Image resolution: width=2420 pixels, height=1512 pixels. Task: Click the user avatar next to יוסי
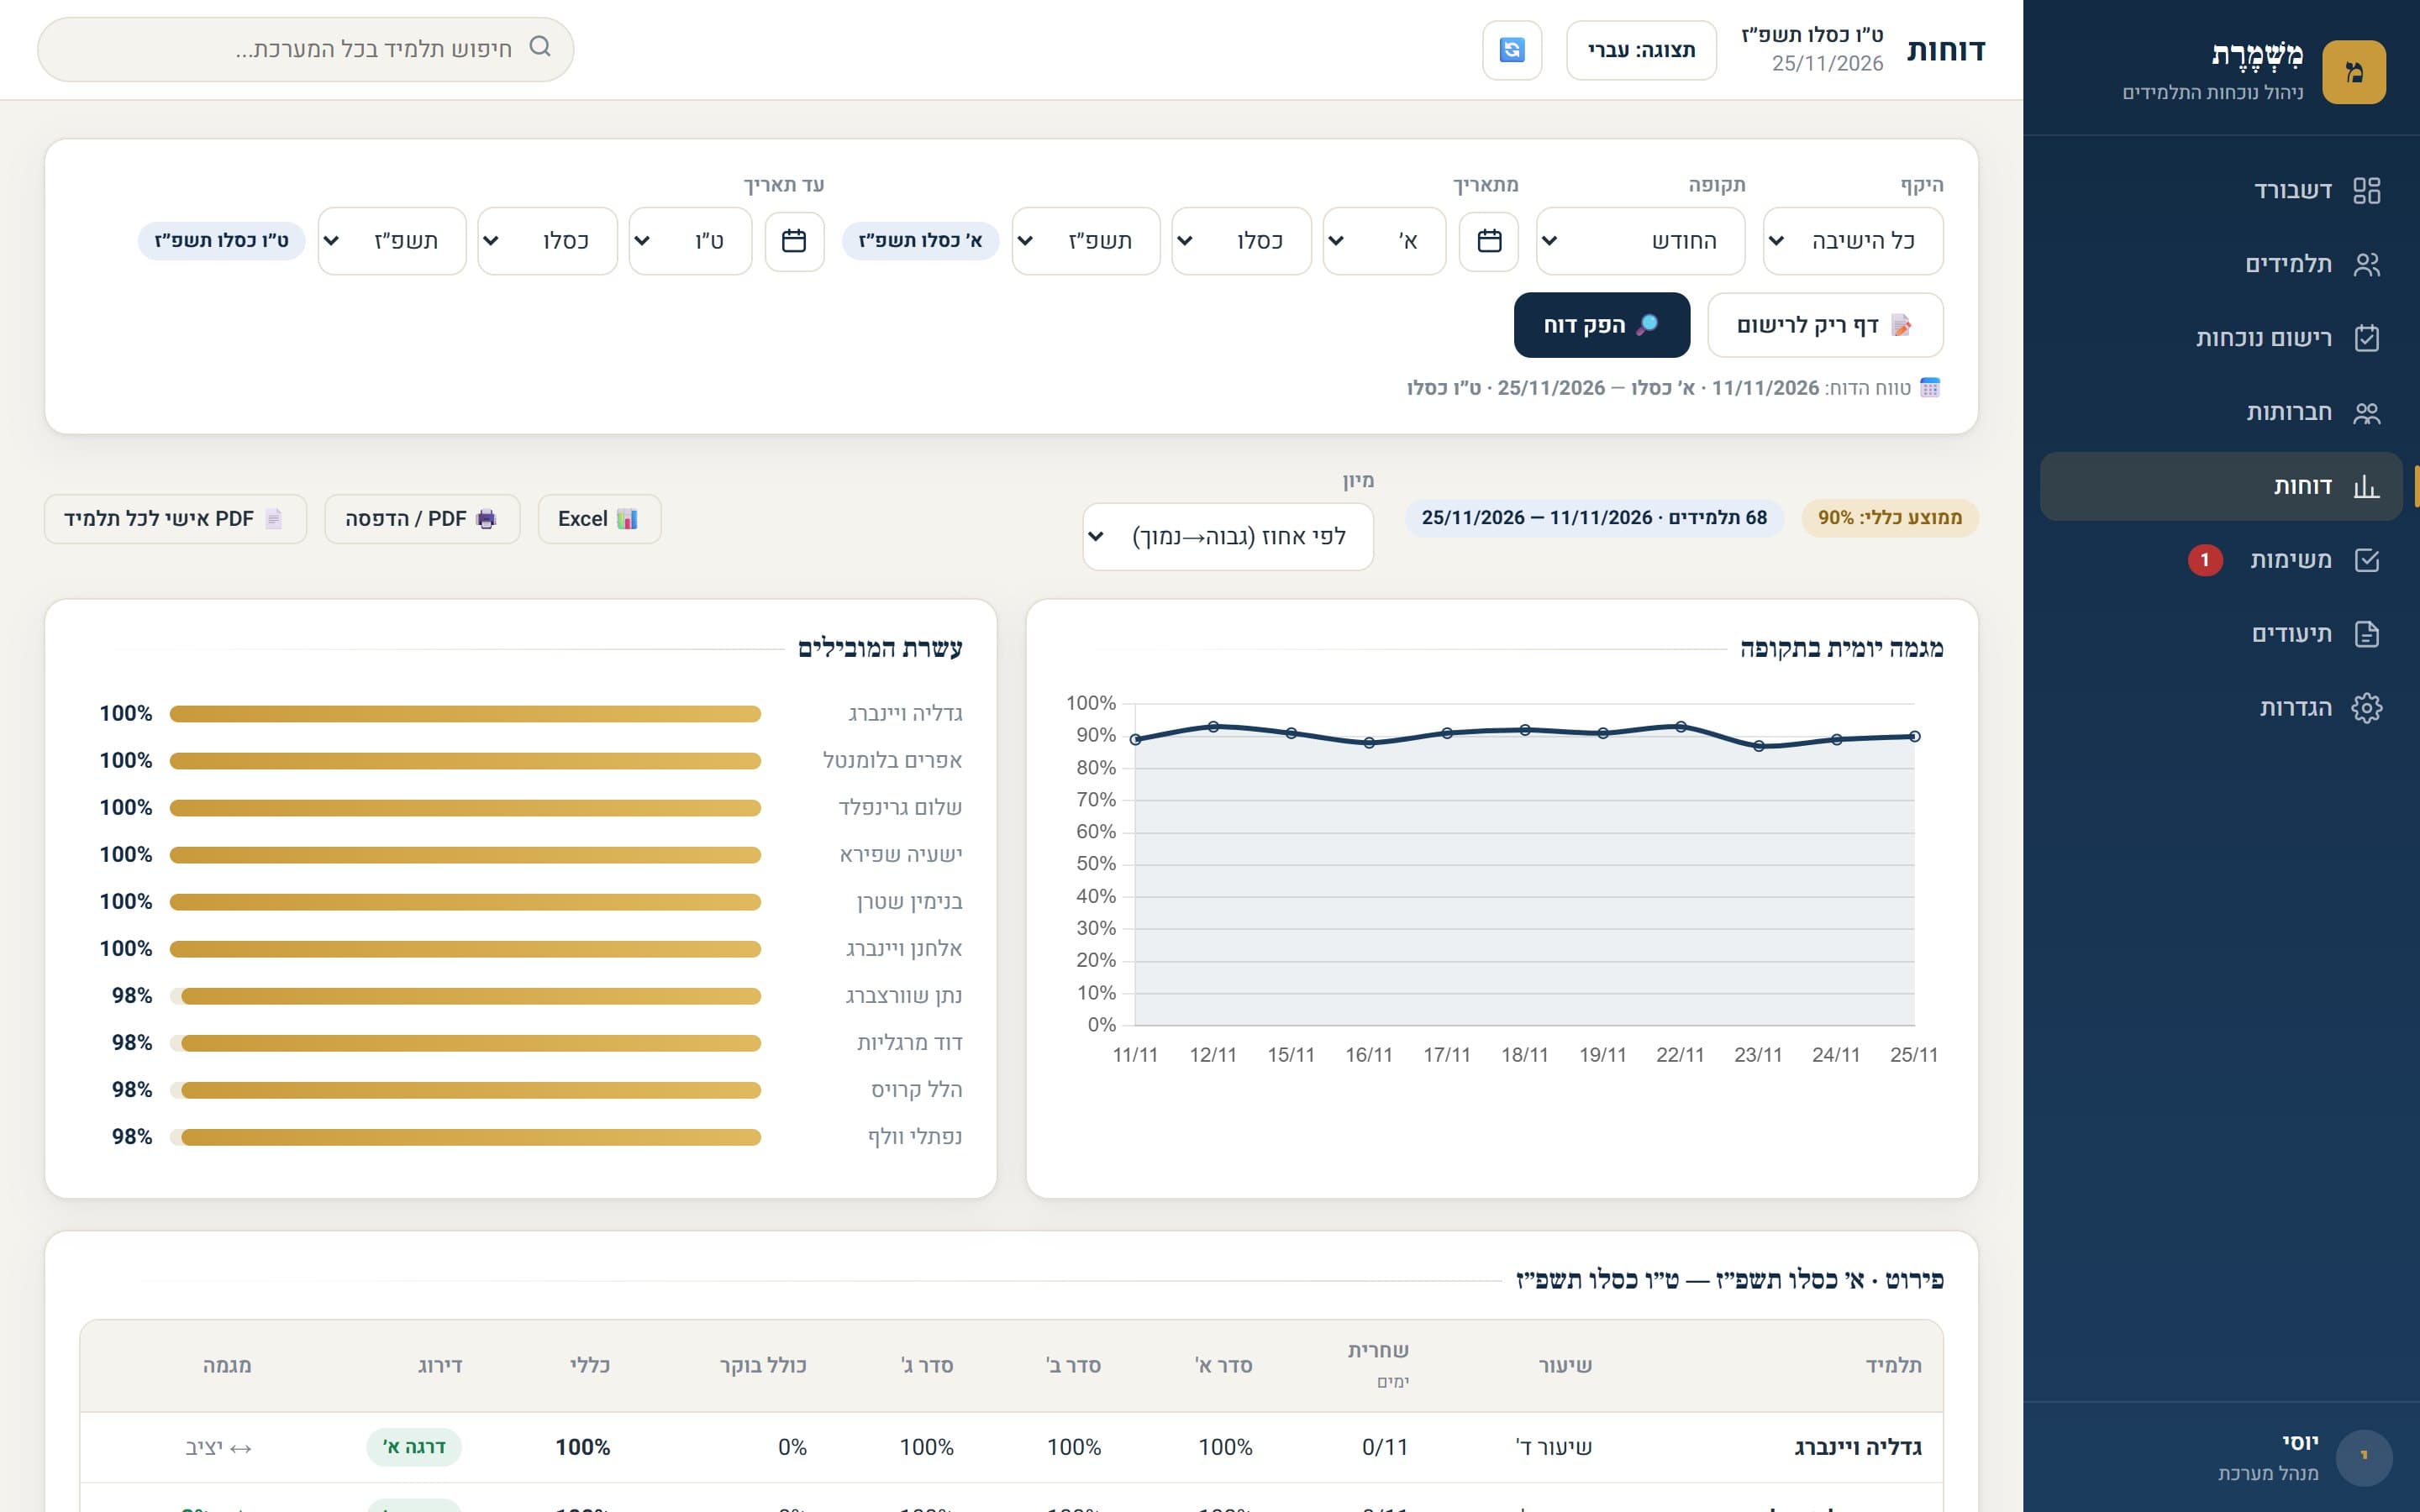2363,1457
